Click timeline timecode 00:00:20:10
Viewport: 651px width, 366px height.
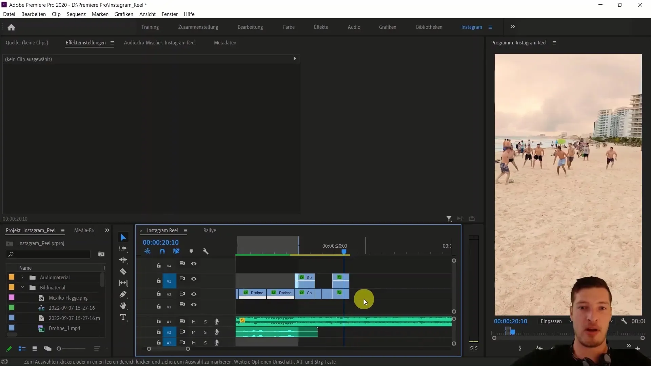coord(161,242)
